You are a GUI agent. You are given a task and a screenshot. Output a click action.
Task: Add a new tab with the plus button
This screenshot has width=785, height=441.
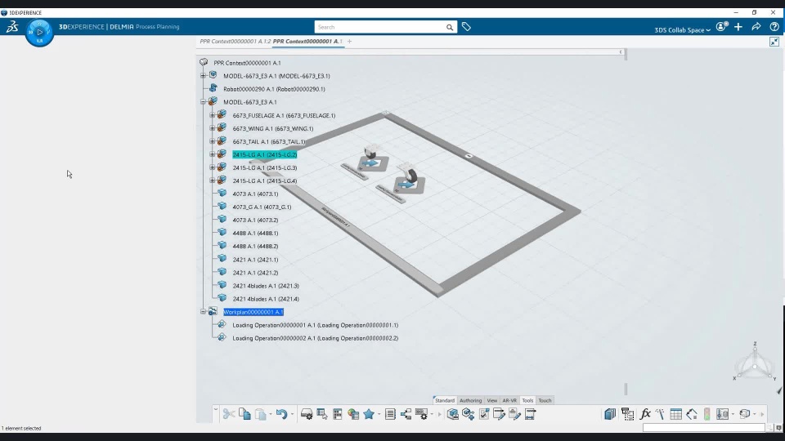[349, 42]
